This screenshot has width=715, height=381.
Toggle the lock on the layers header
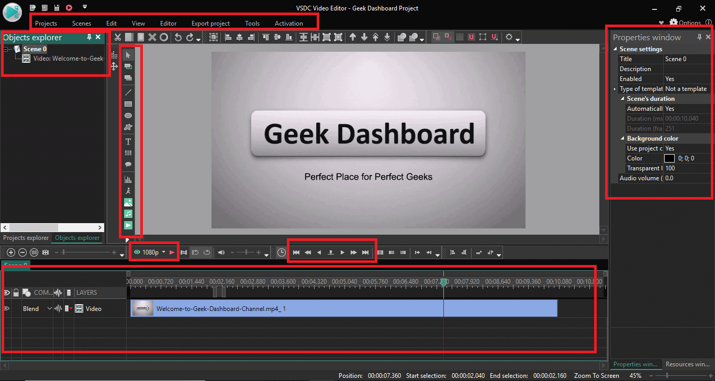click(x=16, y=292)
